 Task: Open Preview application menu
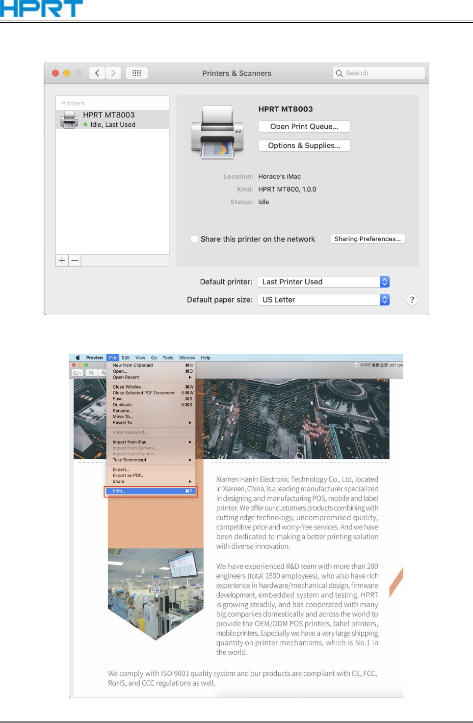pos(95,358)
